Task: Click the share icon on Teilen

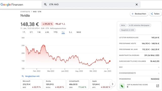Action: point(152,14)
